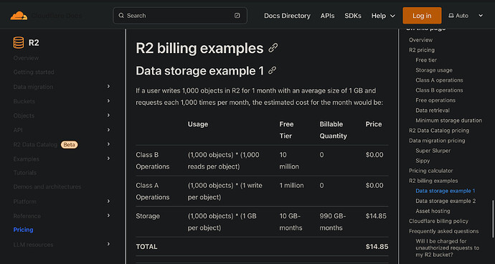Click the Beta badge
Image resolution: width=495 pixels, height=264 pixels.
[69, 145]
